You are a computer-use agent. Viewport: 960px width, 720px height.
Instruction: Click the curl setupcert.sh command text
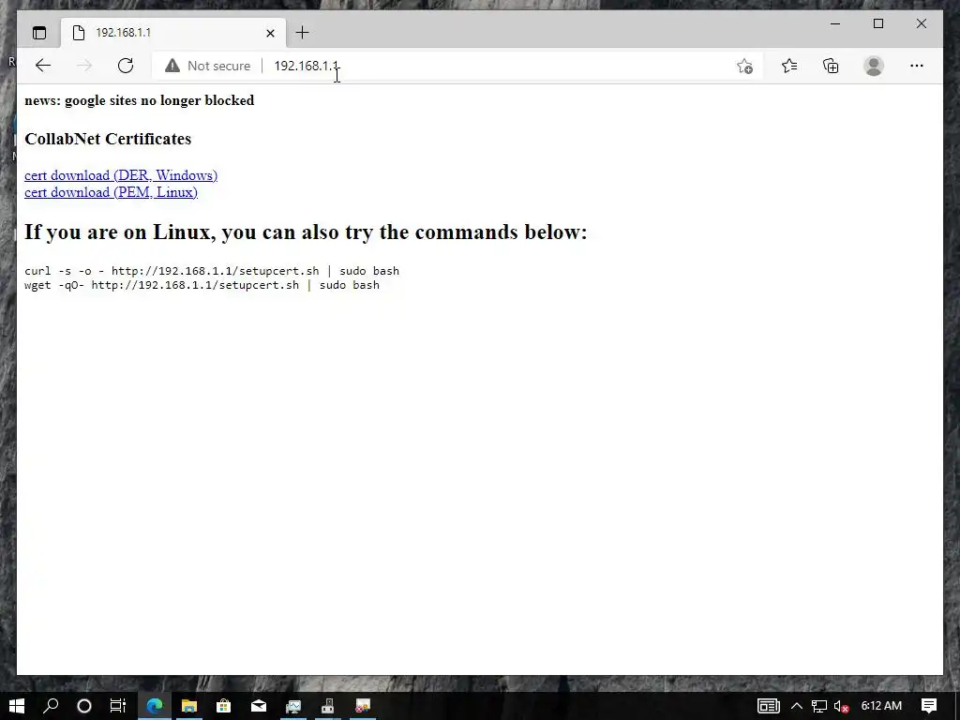tap(212, 271)
